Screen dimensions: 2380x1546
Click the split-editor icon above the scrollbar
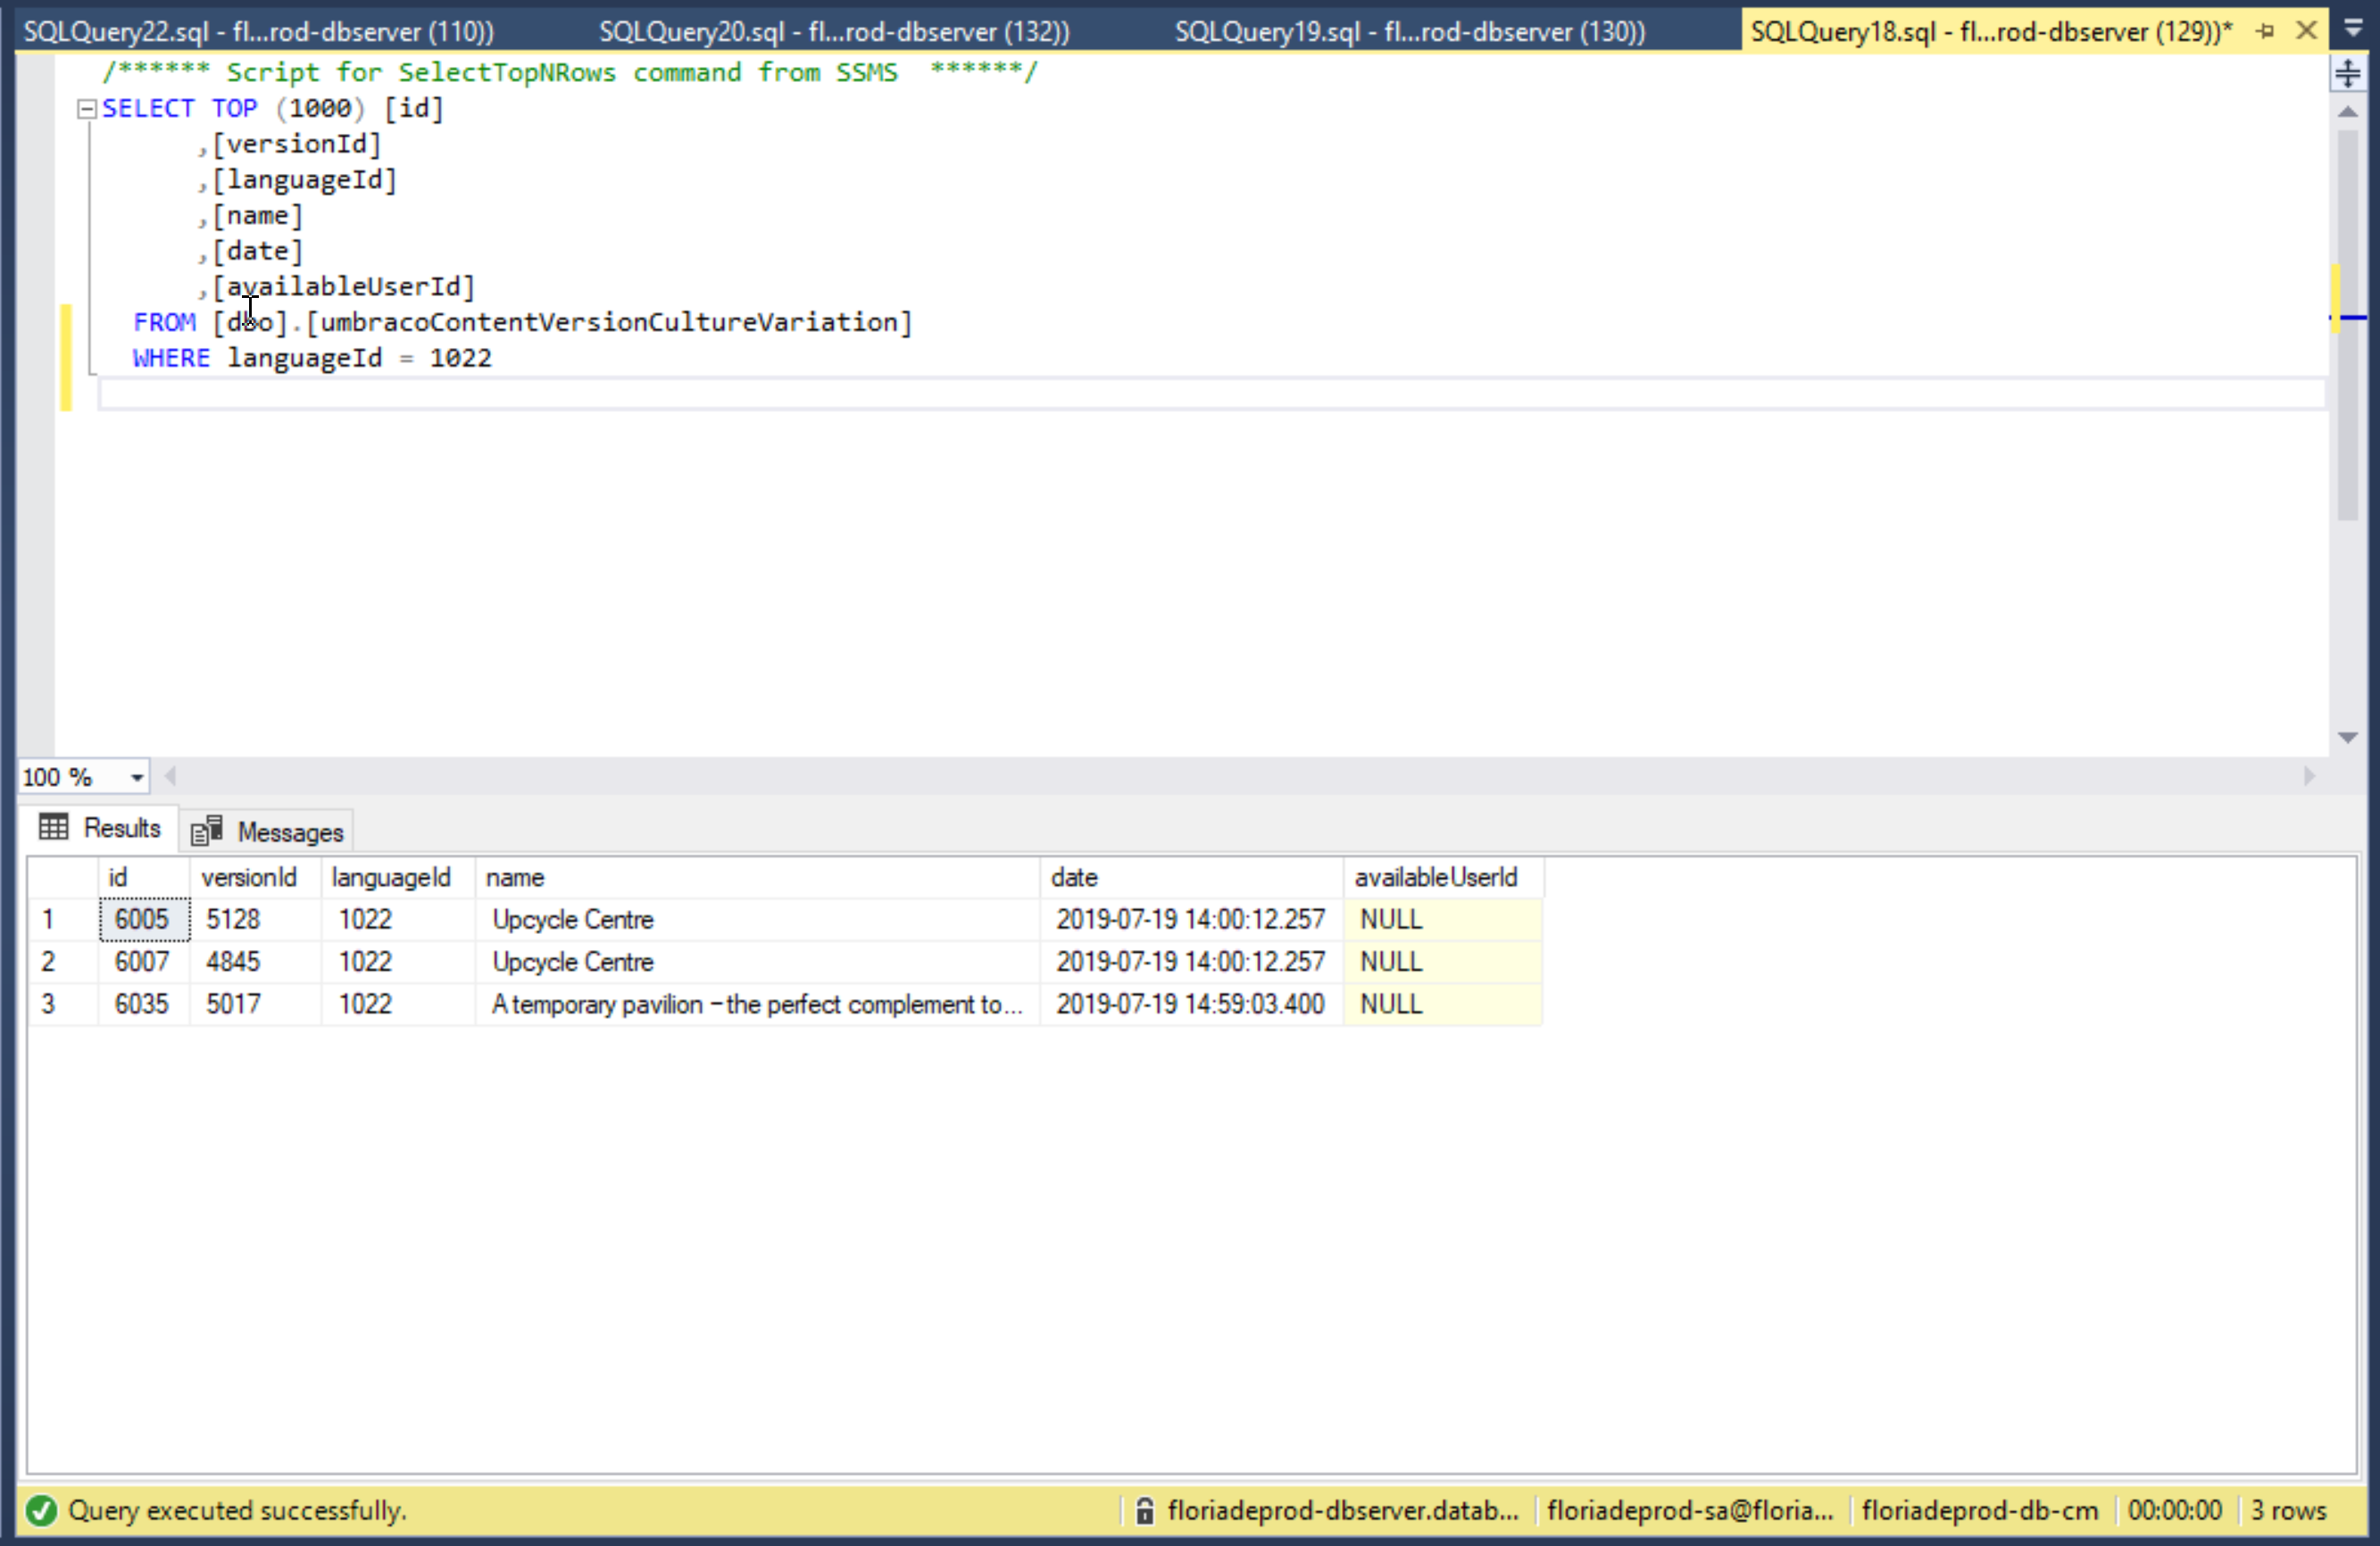pos(2348,73)
